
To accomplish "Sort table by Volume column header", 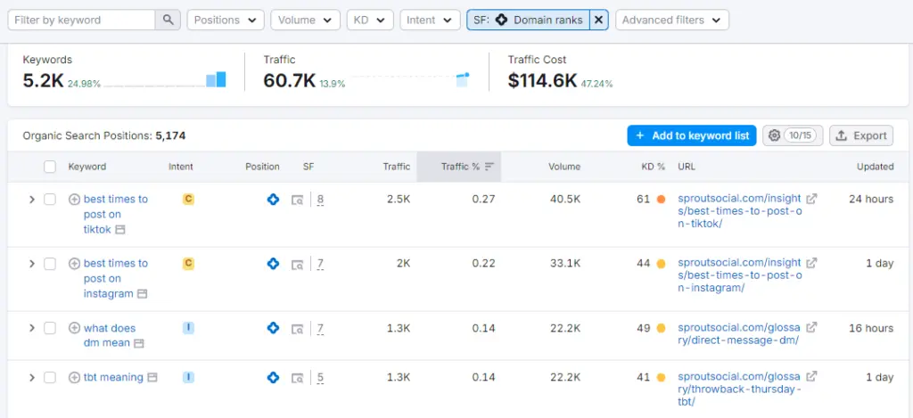I will [x=563, y=167].
